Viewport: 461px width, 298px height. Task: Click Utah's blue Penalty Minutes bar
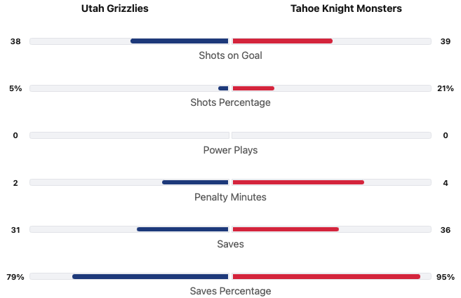coord(195,182)
